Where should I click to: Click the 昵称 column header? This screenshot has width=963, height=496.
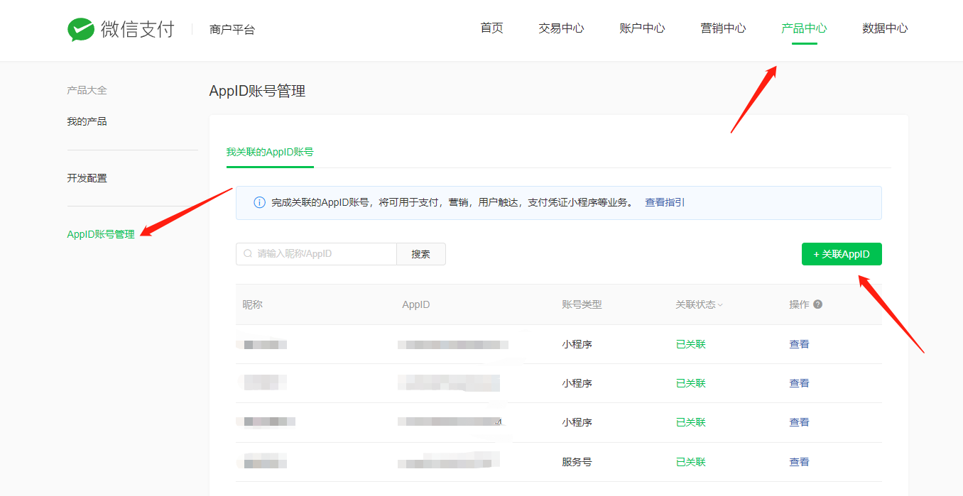[252, 304]
